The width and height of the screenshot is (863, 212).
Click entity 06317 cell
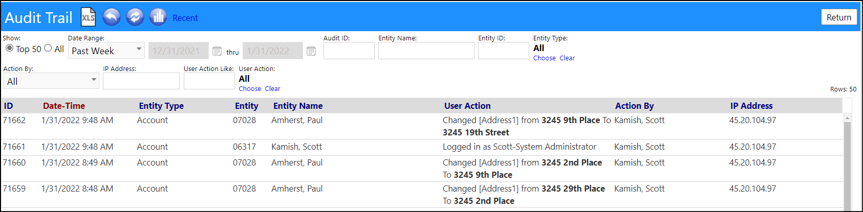coord(244,147)
